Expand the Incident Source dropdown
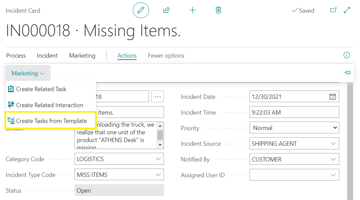The image size is (360, 200). pyautogui.click(x=335, y=143)
